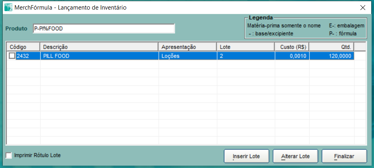Click the 0,0010 cost cell

coord(292,56)
